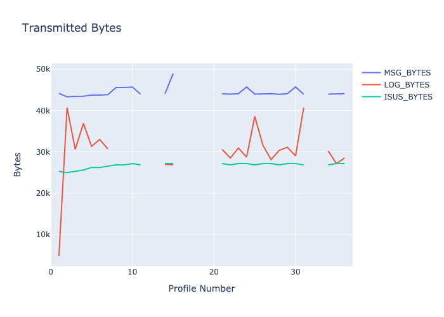The image size is (444, 317).
Task: Click the 'Profile Number' x-axis title
Action: point(202,288)
